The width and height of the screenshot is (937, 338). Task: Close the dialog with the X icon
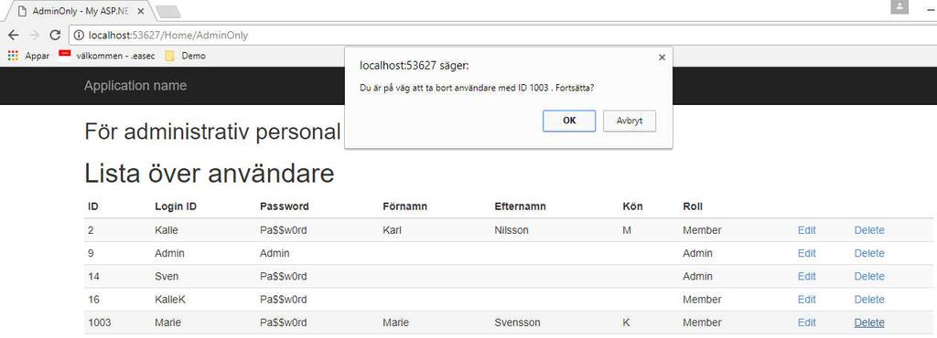[x=662, y=58]
